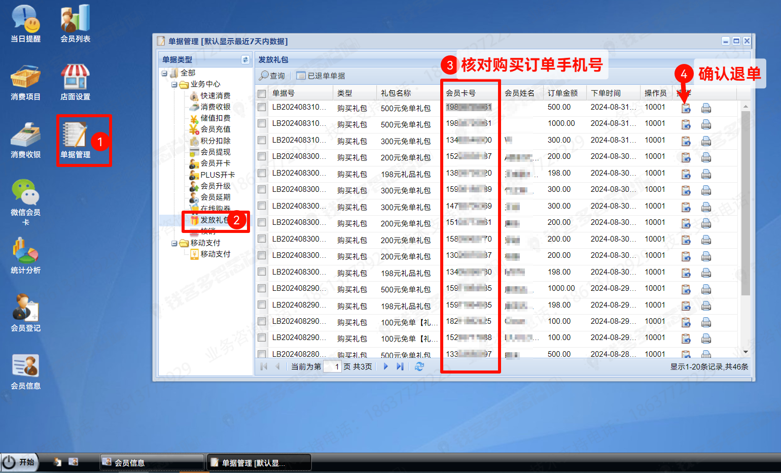Jump to the last page arrow
Viewport: 781px width, 473px height.
(x=400, y=366)
